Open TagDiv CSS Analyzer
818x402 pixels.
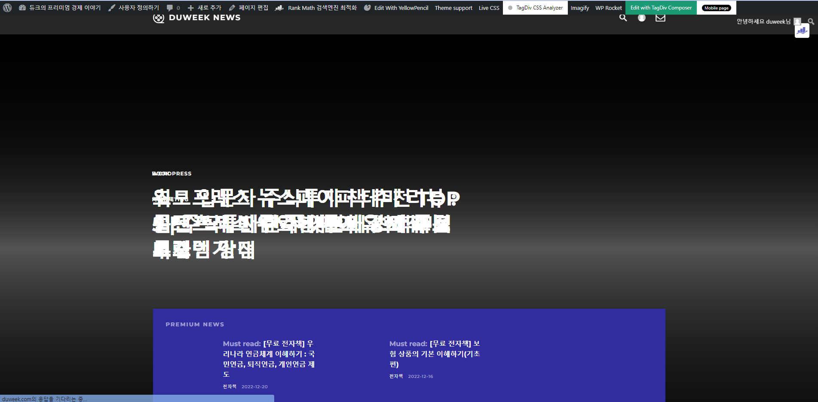(x=535, y=8)
